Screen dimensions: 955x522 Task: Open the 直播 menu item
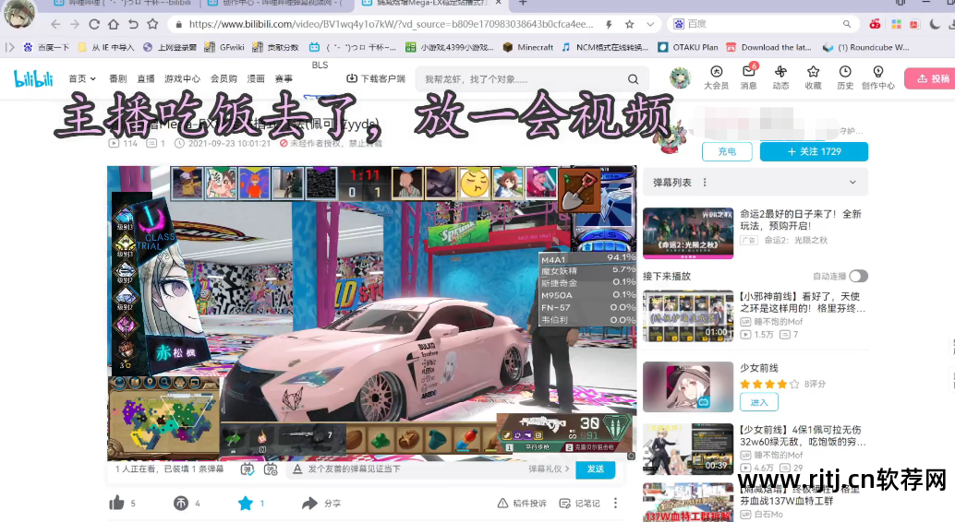coord(146,78)
